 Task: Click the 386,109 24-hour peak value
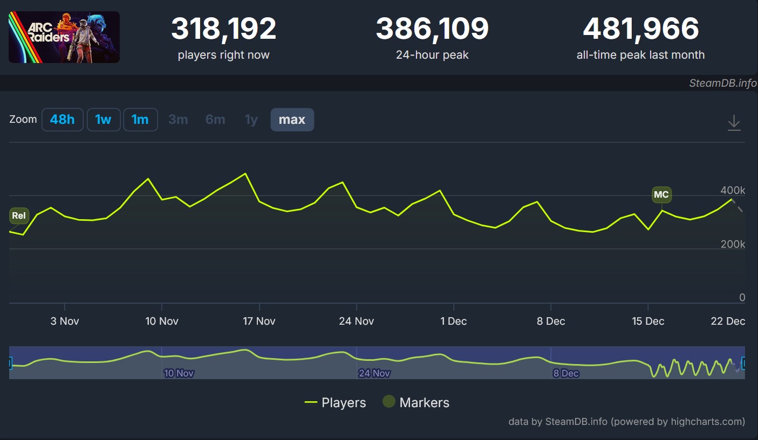(432, 29)
